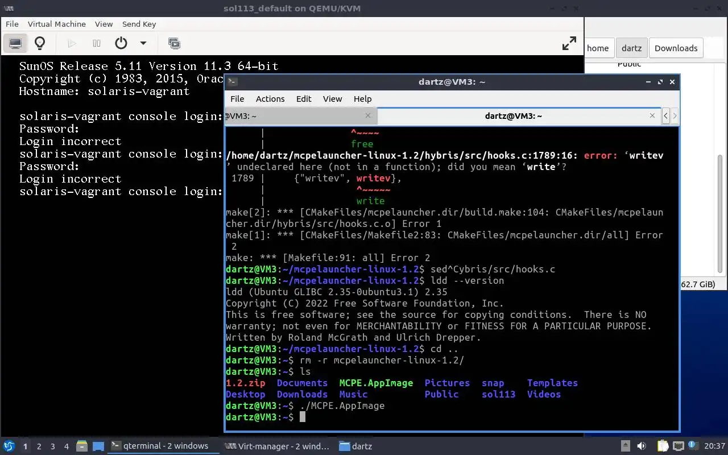
Task: Click the network connection tray icon
Action: coord(678,446)
